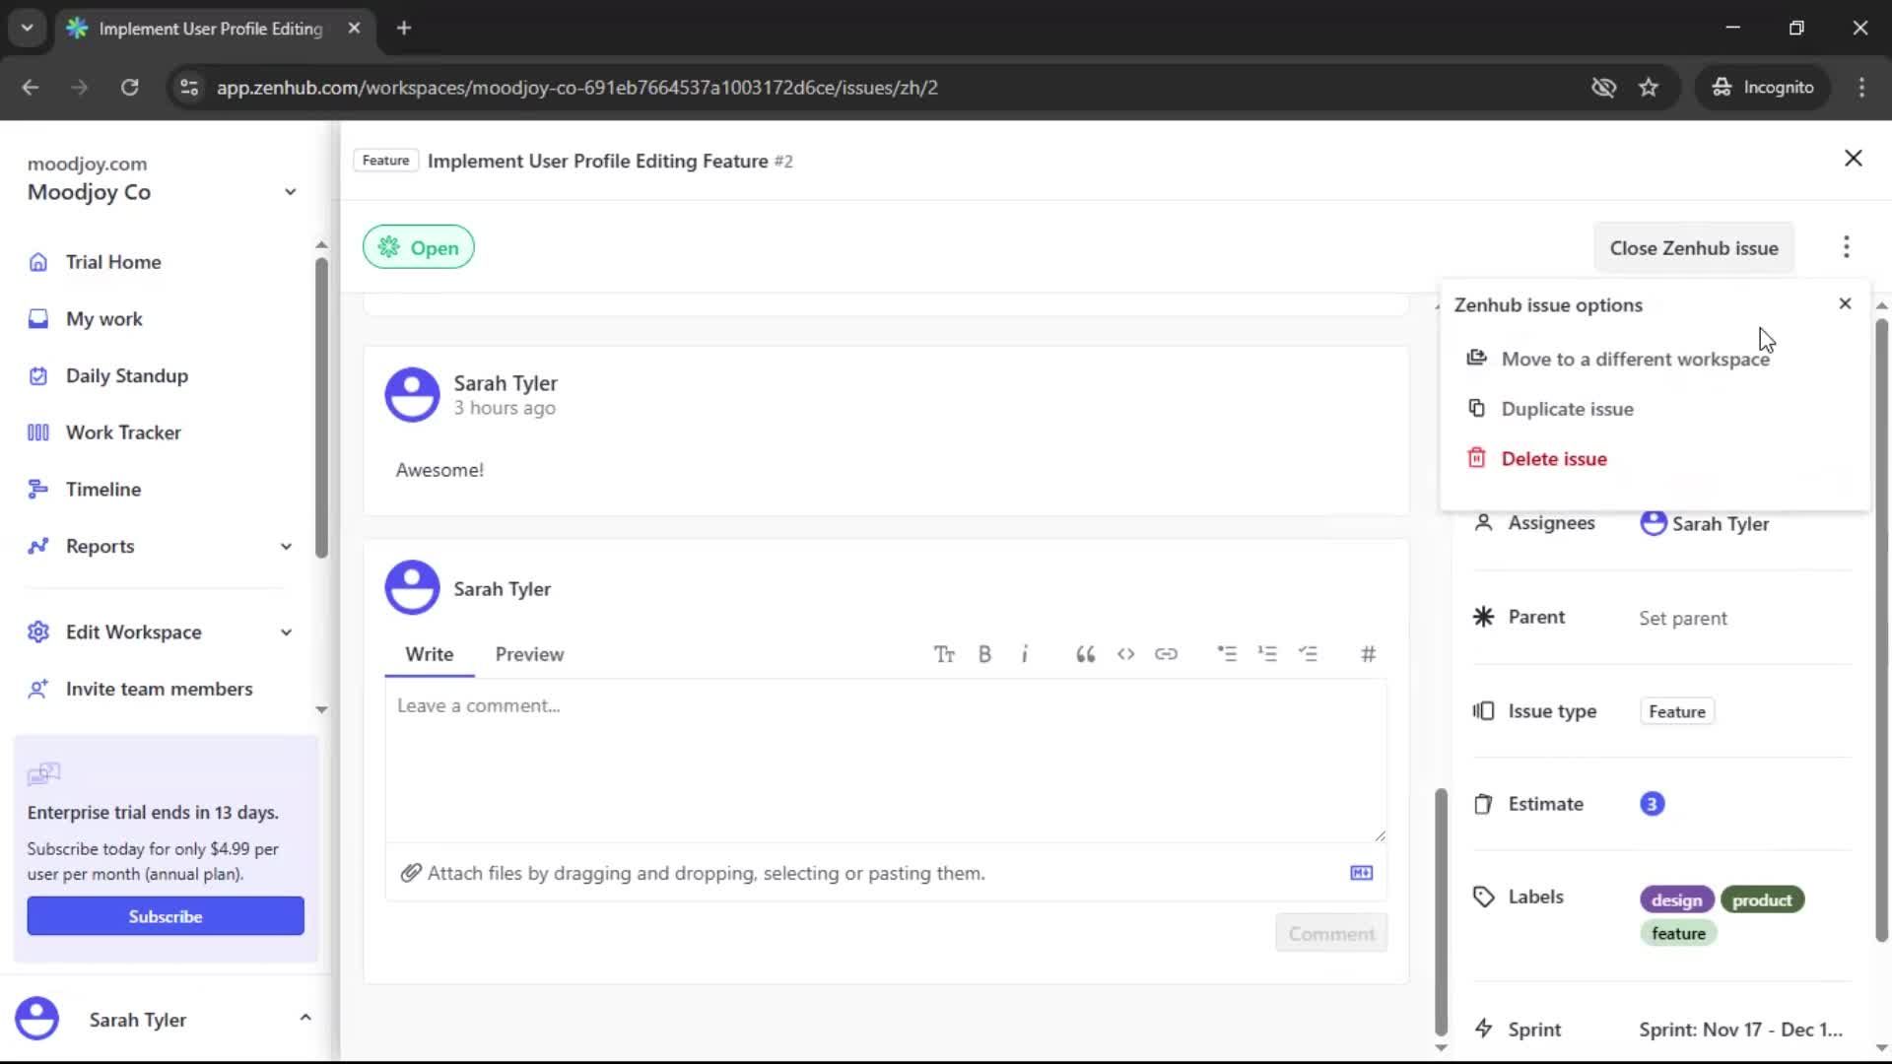Insert a hyperlink using the link icon
This screenshot has height=1064, width=1892.
click(1167, 653)
